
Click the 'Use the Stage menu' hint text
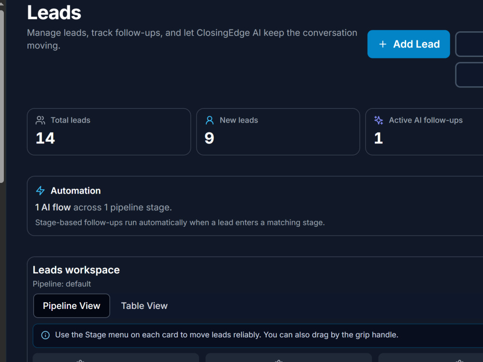227,335
